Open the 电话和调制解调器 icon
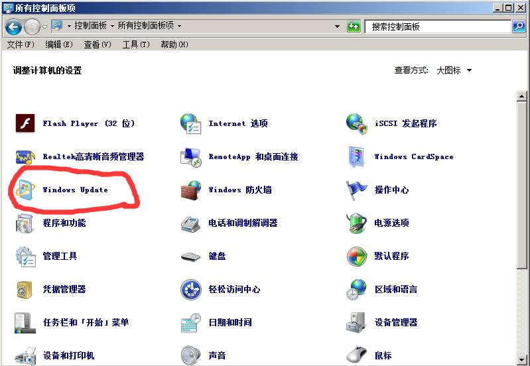 (190, 223)
